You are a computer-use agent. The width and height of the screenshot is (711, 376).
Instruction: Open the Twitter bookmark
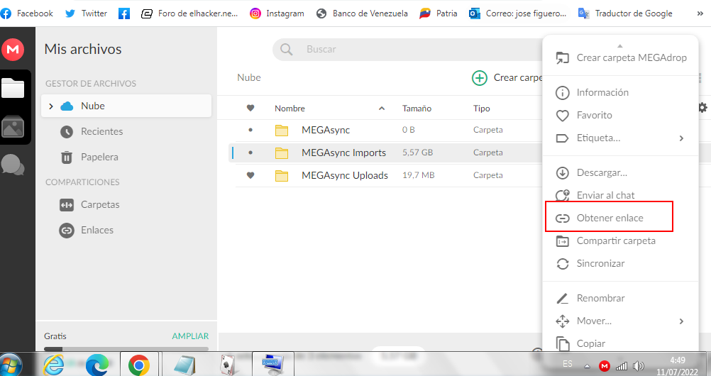(x=86, y=13)
